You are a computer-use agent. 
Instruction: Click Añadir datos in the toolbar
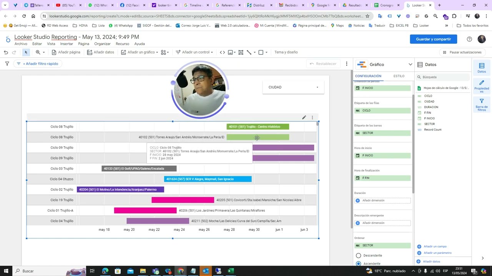[100, 52]
